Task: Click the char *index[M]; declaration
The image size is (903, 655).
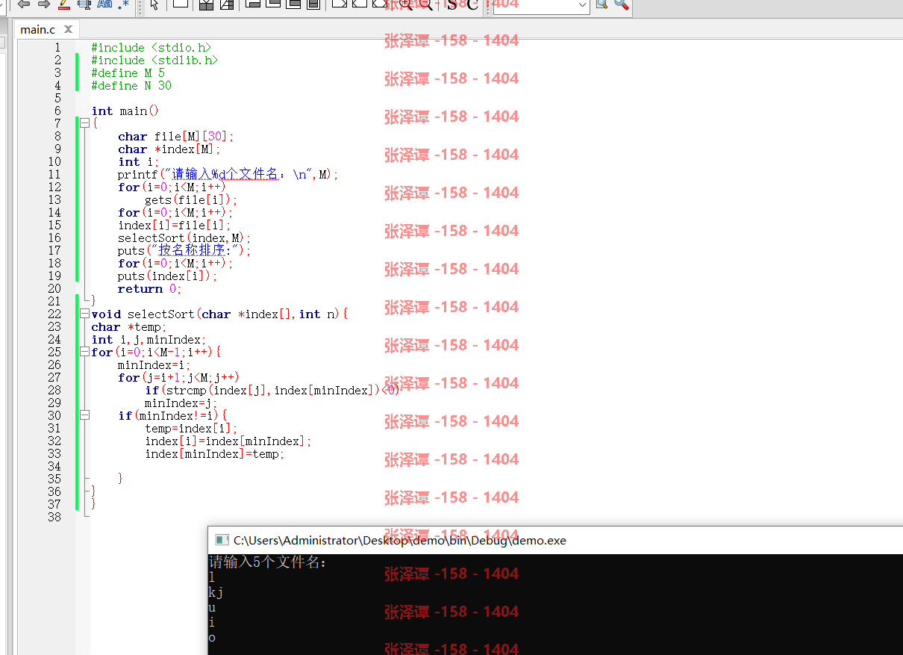Action: (x=169, y=149)
